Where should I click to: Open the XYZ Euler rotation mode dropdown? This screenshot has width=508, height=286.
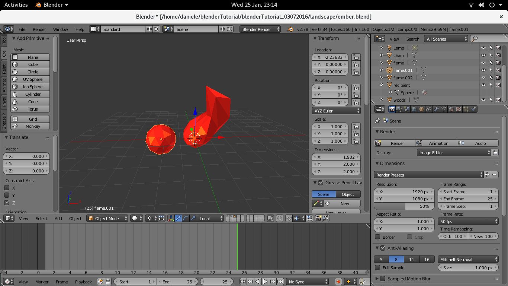336,111
